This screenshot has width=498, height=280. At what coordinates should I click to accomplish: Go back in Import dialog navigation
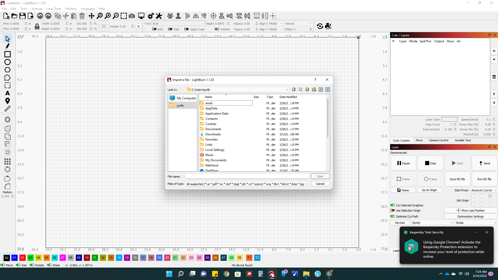click(x=294, y=89)
